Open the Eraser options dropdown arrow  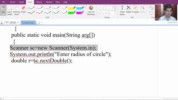click(x=23, y=14)
